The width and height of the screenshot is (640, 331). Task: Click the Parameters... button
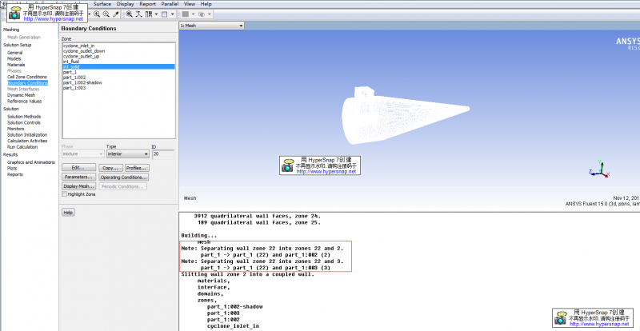coord(79,177)
